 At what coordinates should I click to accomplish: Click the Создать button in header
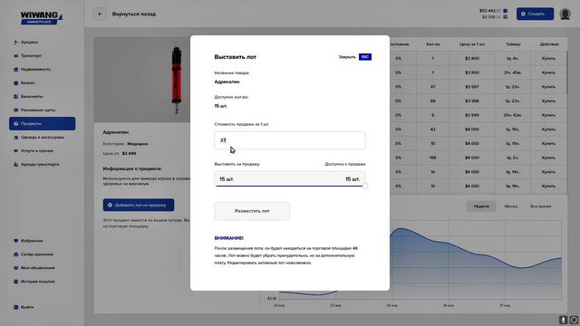coord(535,14)
